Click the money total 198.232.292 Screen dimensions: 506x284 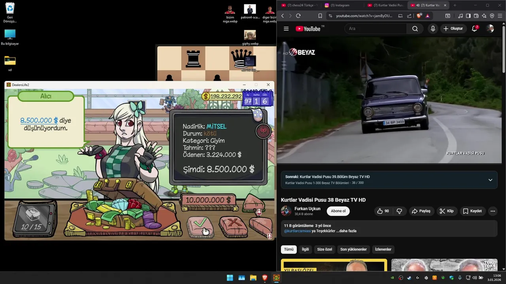click(x=222, y=96)
